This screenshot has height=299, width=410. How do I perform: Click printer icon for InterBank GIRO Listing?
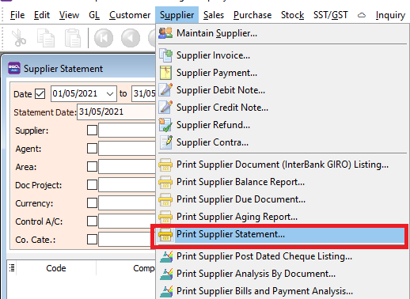point(165,165)
